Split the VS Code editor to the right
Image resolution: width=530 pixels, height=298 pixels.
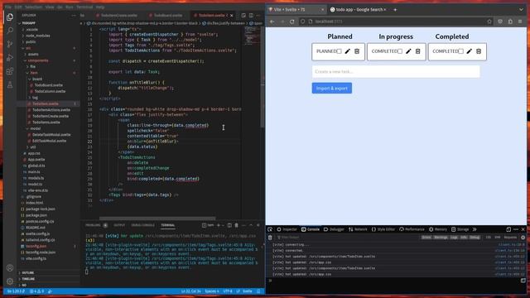pyautogui.click(x=251, y=15)
